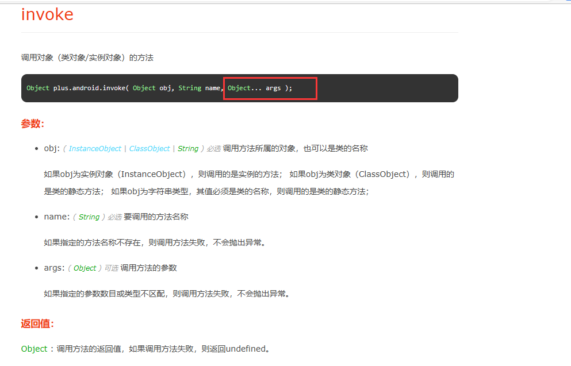571x366 pixels.
Task: Open the ClassObject type link
Action: pos(149,148)
